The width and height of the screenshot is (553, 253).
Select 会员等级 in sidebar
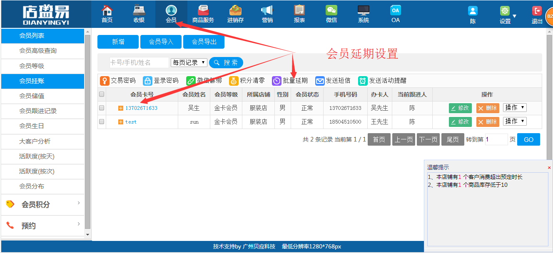coord(42,66)
